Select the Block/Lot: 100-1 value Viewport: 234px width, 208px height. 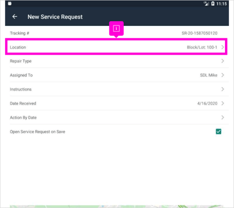click(x=202, y=47)
